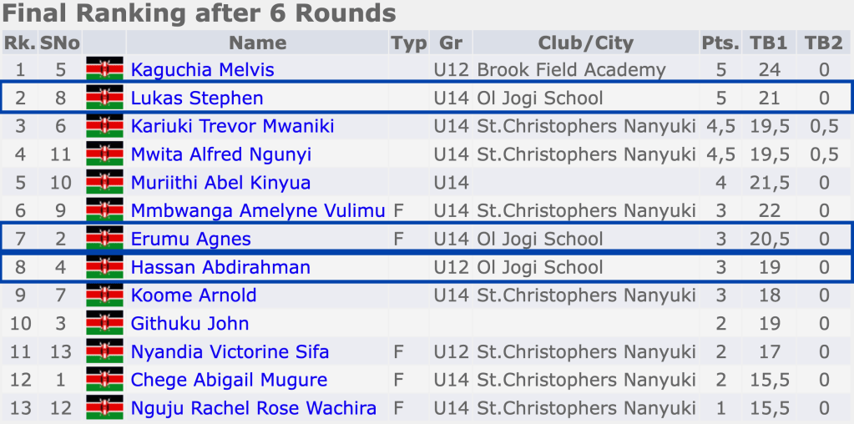Click the flag icon for Githuku John
The image size is (854, 424).
[x=104, y=324]
